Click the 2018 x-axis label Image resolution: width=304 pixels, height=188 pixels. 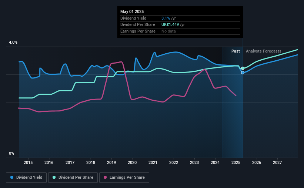pyautogui.click(x=91, y=162)
